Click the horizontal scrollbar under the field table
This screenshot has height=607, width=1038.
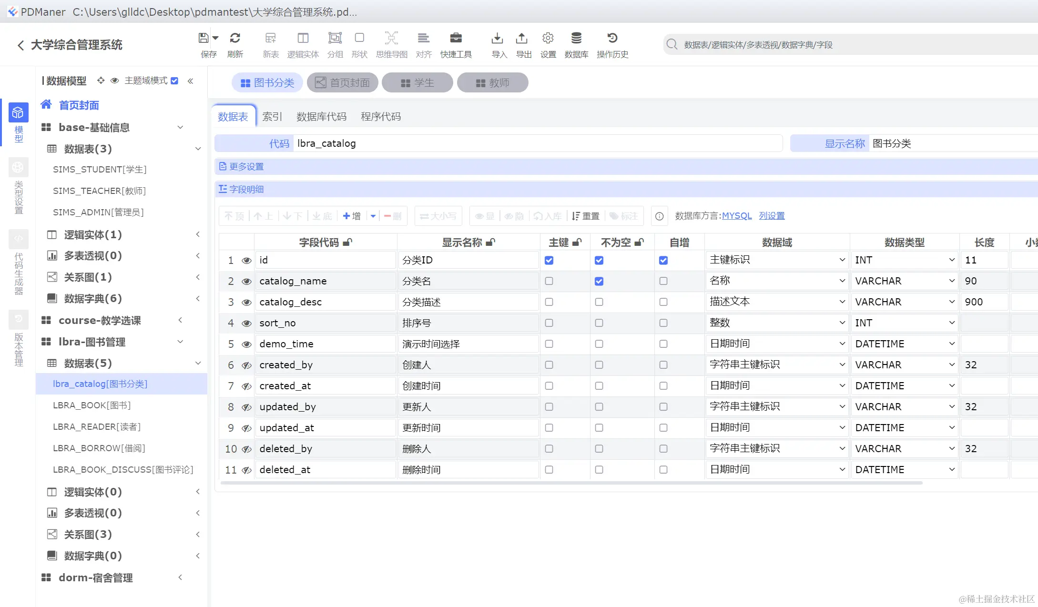[x=570, y=483]
